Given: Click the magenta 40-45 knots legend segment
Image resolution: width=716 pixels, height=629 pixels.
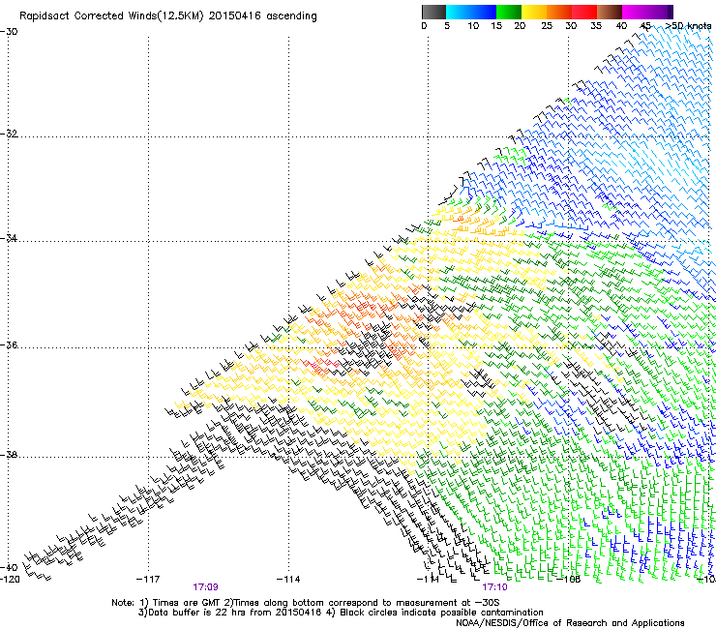Looking at the screenshot, I should tap(635, 12).
